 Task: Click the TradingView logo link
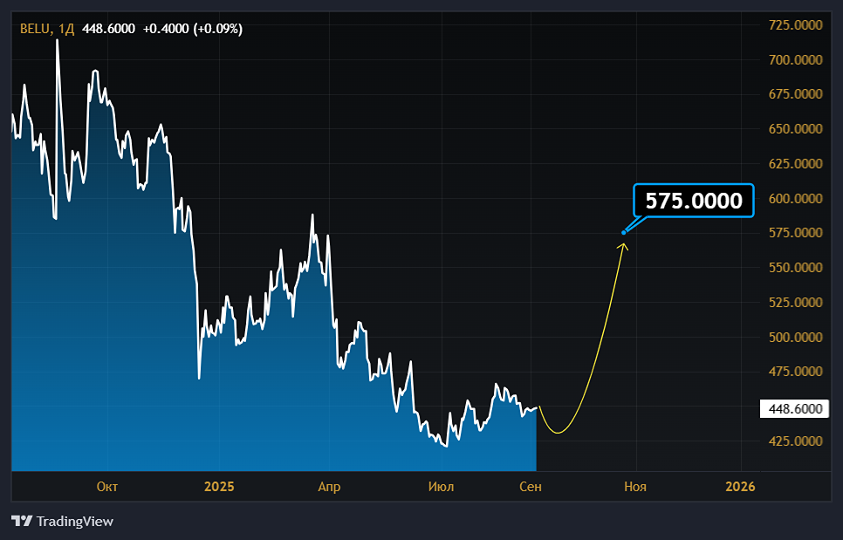[x=62, y=521]
